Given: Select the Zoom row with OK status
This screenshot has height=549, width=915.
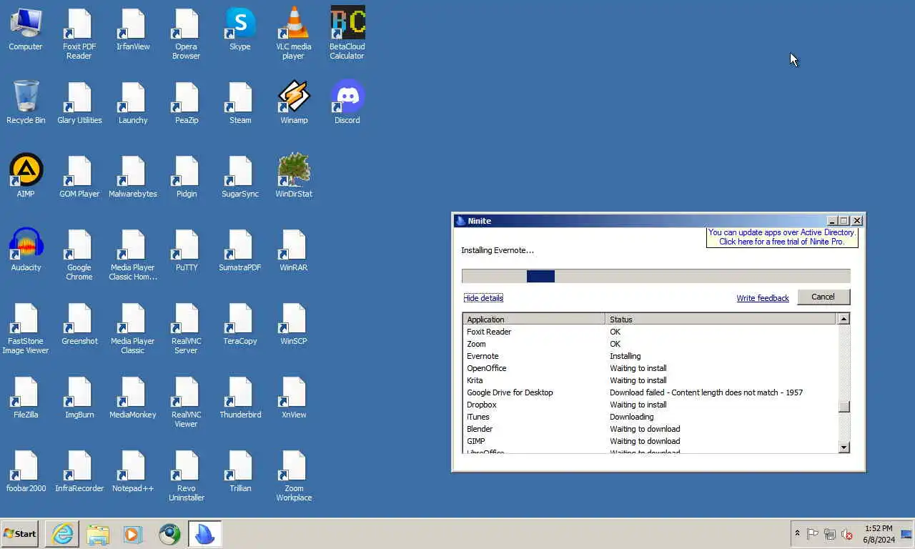Looking at the screenshot, I should click(650, 344).
